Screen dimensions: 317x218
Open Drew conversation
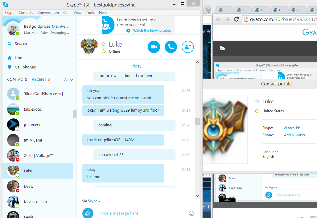38,186
